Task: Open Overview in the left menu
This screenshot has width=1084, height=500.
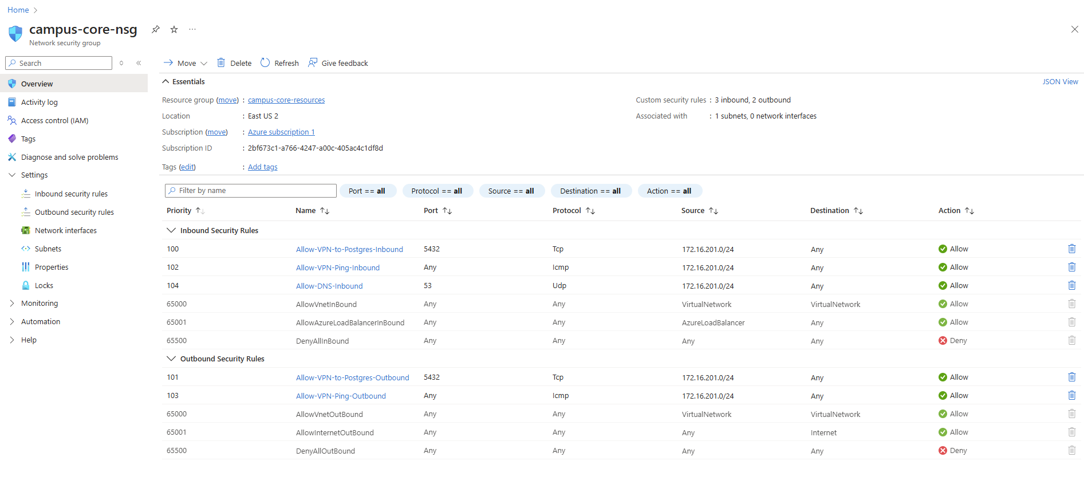Action: coord(74,84)
